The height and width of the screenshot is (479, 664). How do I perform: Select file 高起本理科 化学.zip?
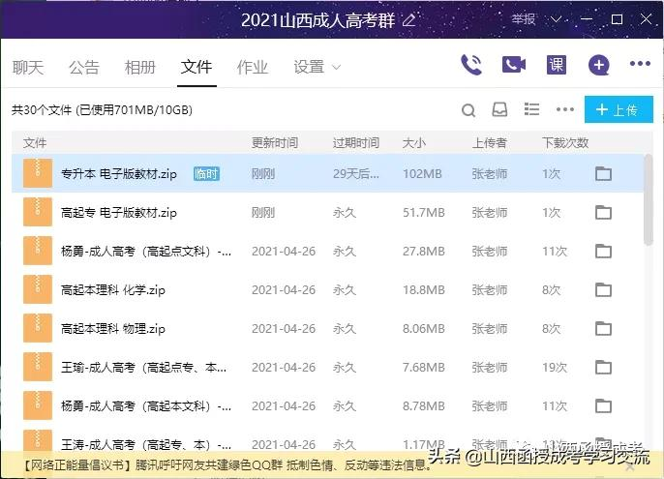(112, 289)
